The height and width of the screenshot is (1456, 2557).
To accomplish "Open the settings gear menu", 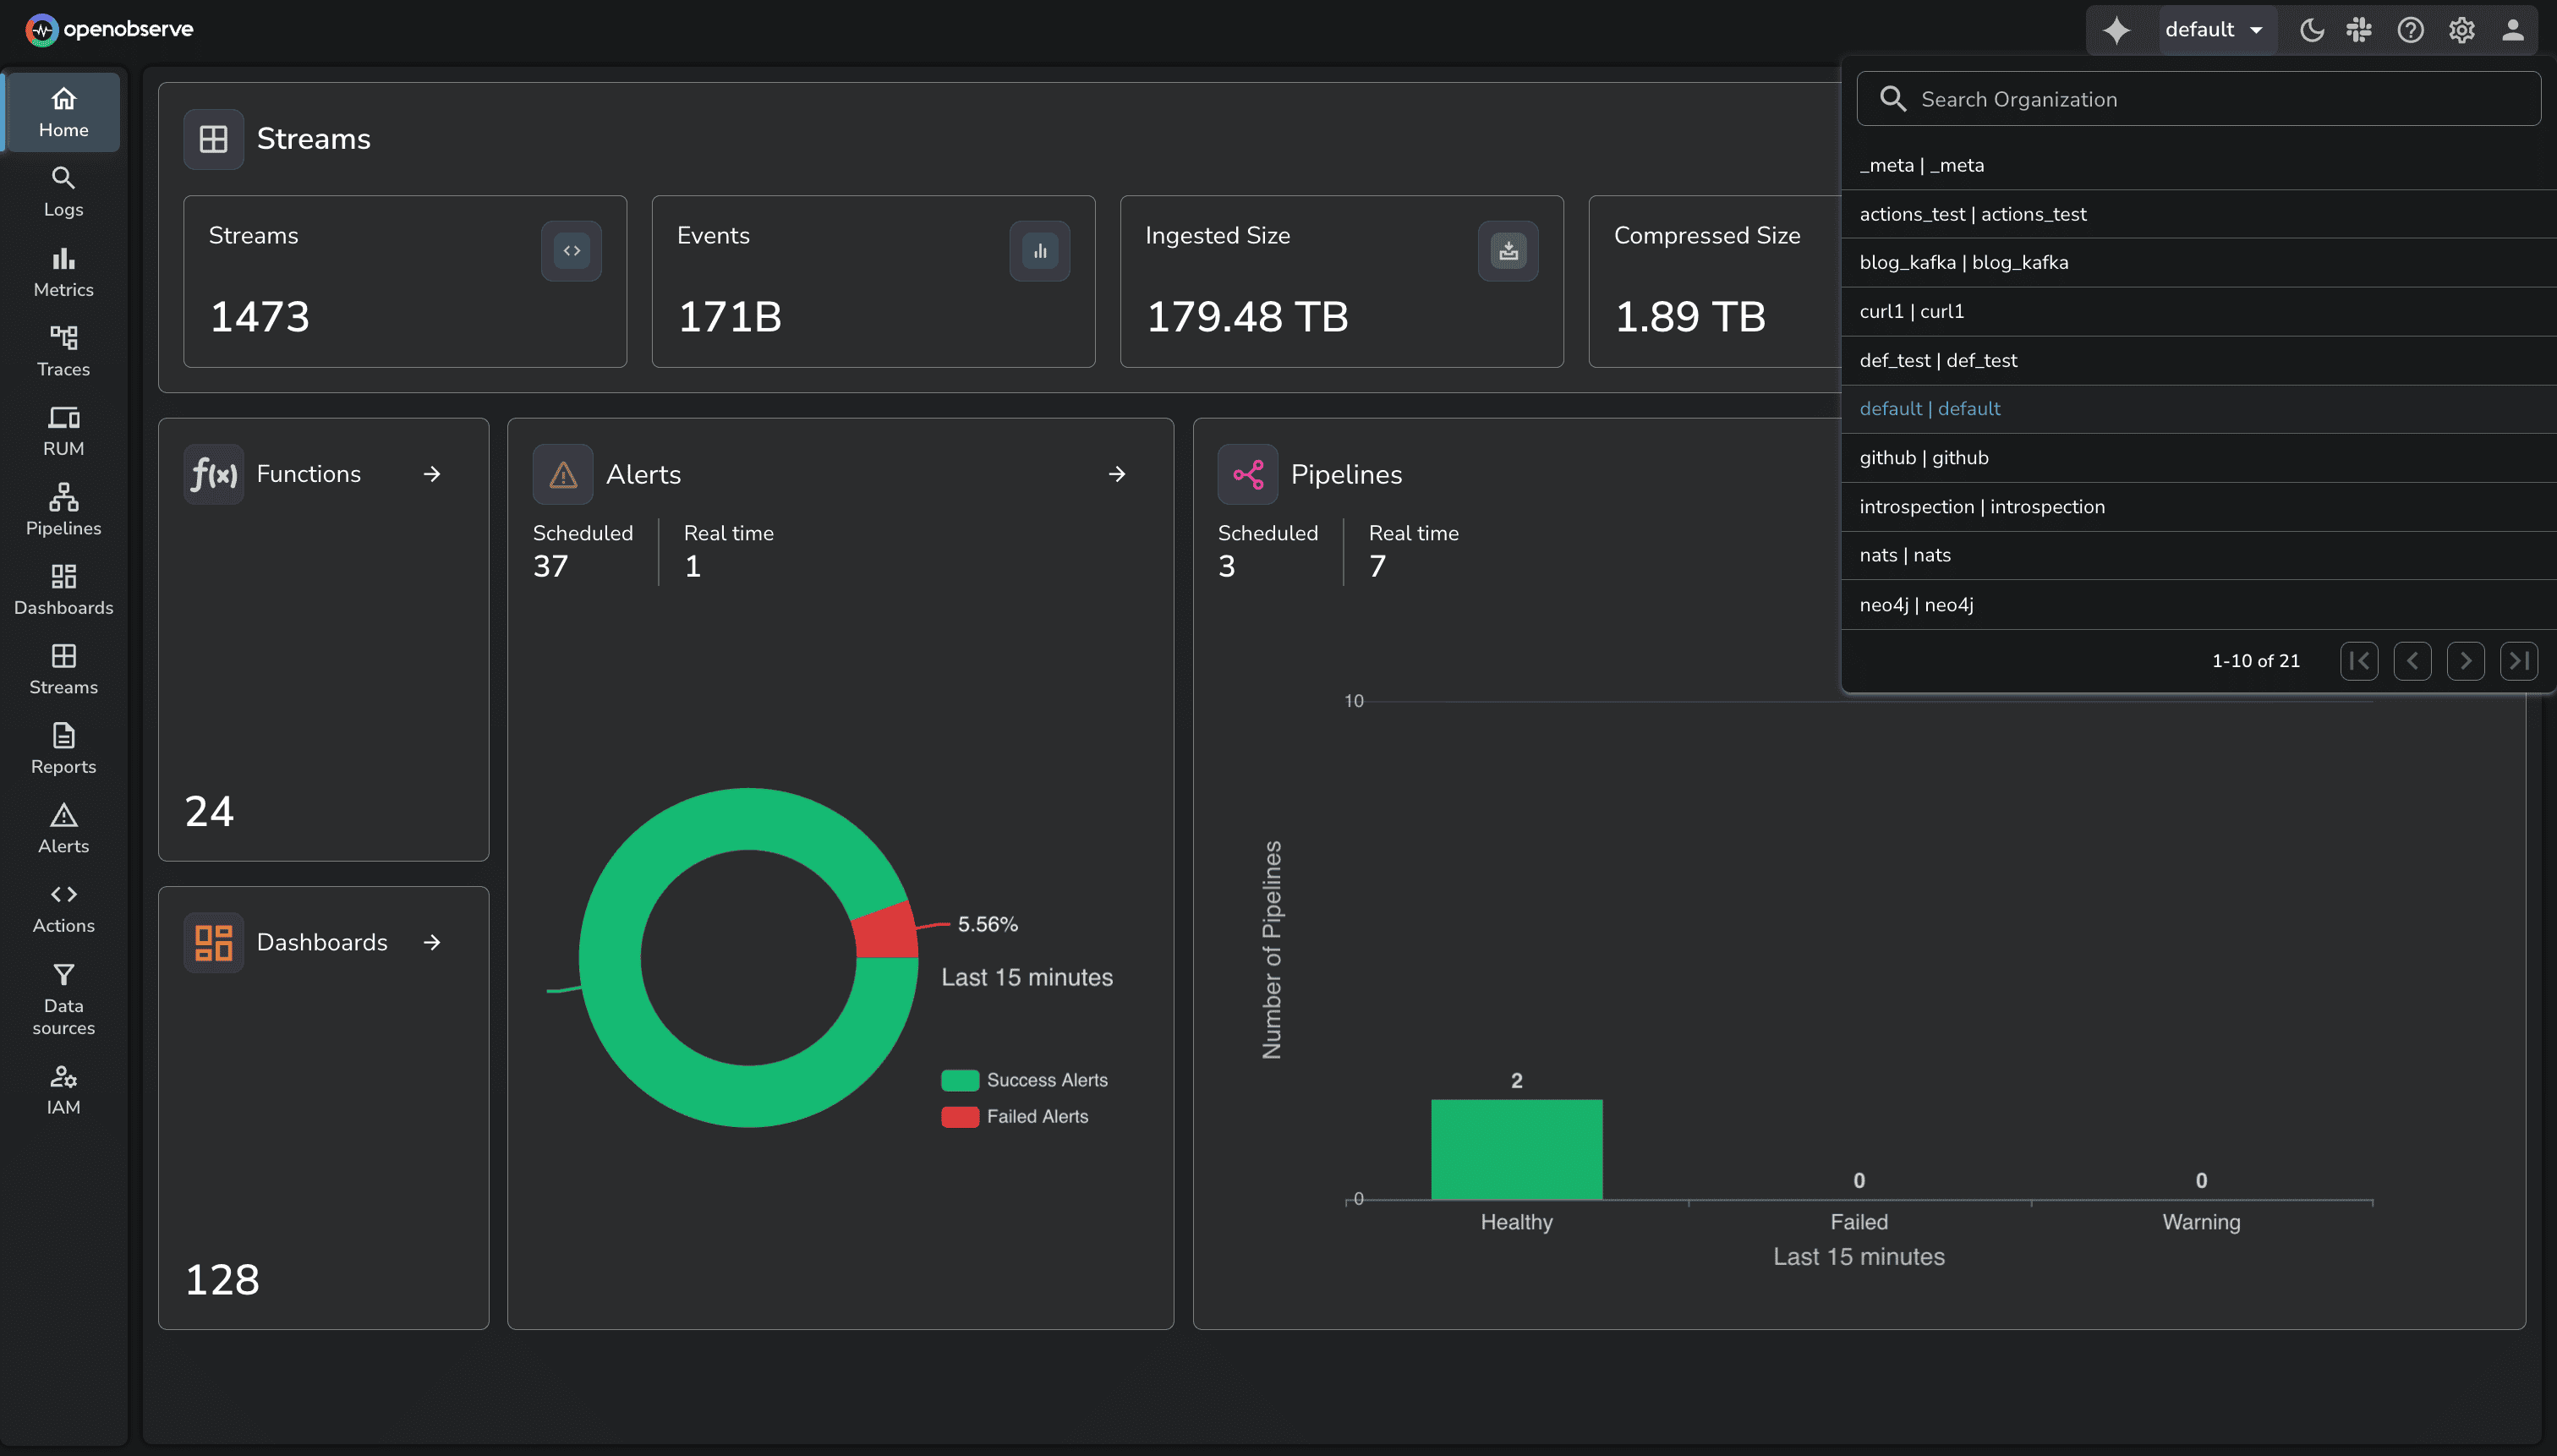I will [2460, 29].
